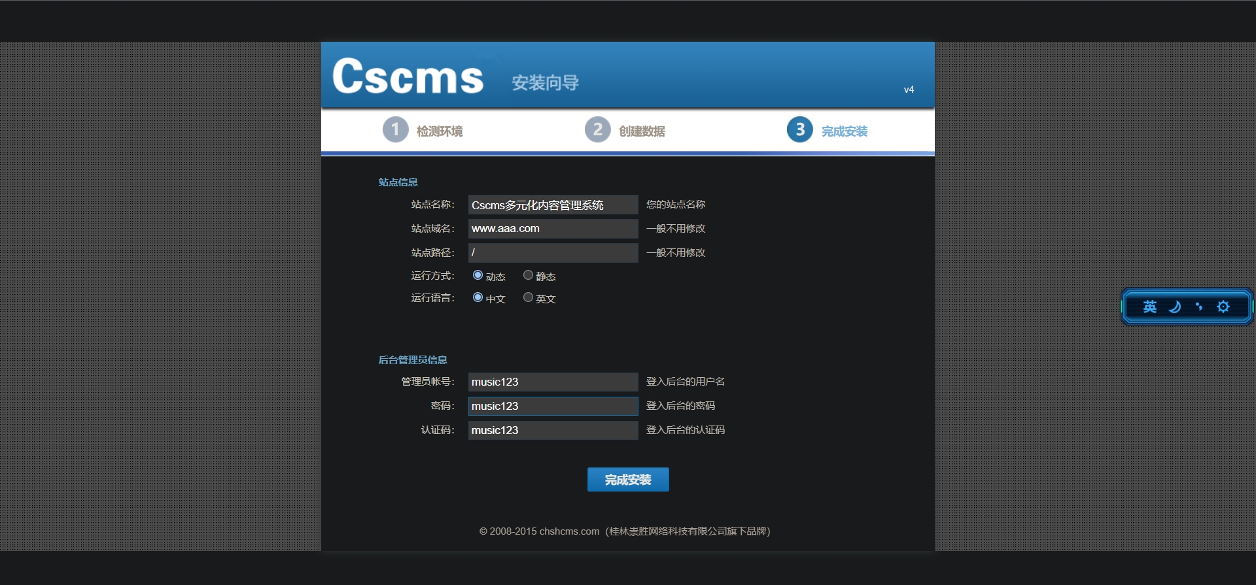Toggle the 英 language mode in IME bar
1256x585 pixels.
(1149, 307)
